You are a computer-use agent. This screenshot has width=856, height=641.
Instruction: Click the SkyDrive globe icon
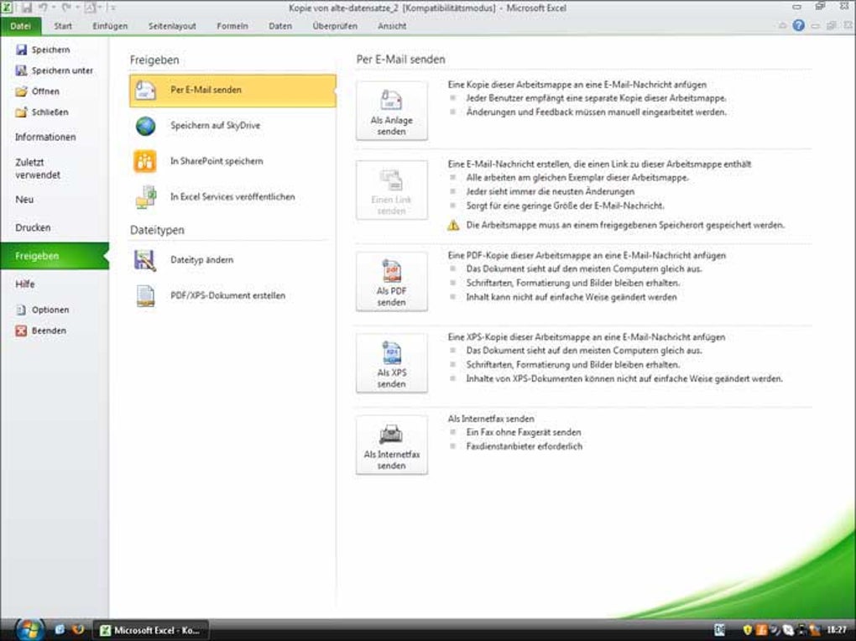coord(145,126)
